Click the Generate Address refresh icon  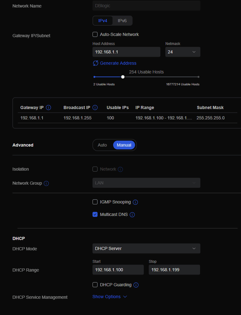pos(95,63)
